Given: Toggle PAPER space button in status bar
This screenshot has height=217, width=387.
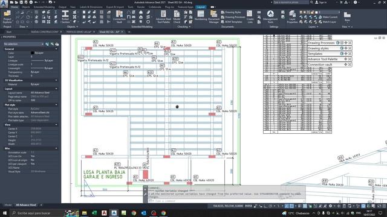Looking at the screenshot, I should tap(249, 206).
